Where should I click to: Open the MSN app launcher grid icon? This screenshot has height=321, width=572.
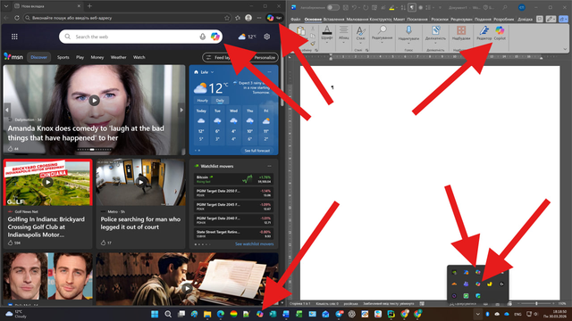pos(14,37)
